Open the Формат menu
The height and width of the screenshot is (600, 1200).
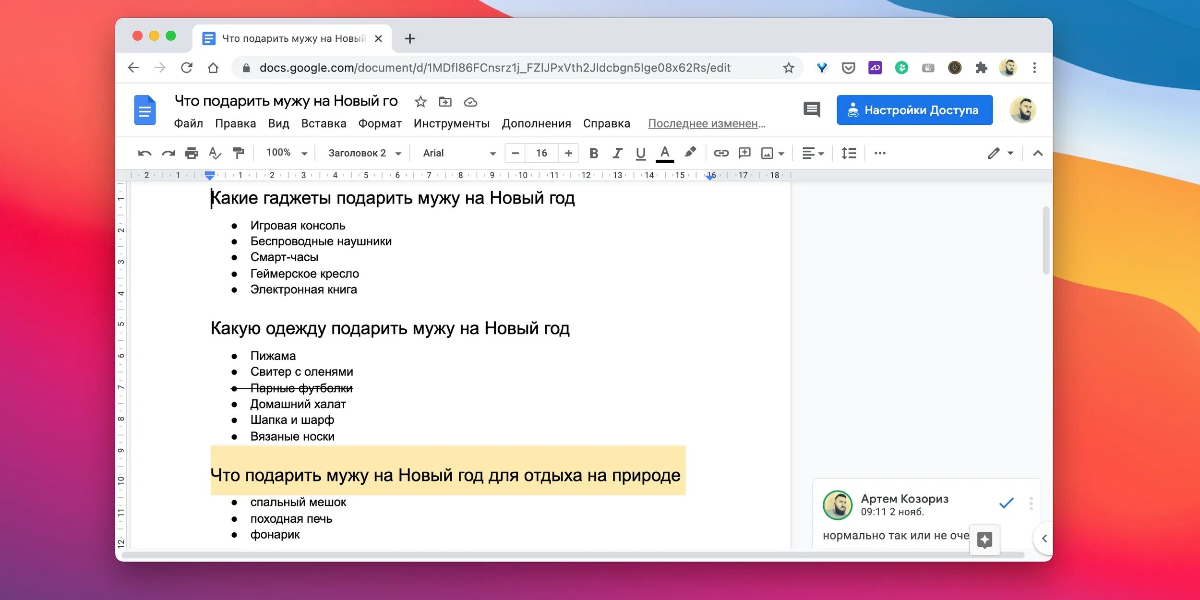(x=380, y=124)
